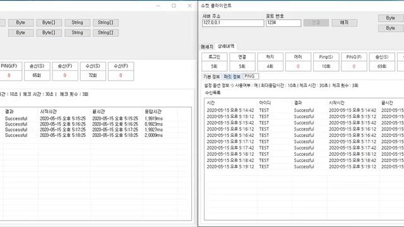Click the upper Byte button in the socket client window

coord(391,18)
